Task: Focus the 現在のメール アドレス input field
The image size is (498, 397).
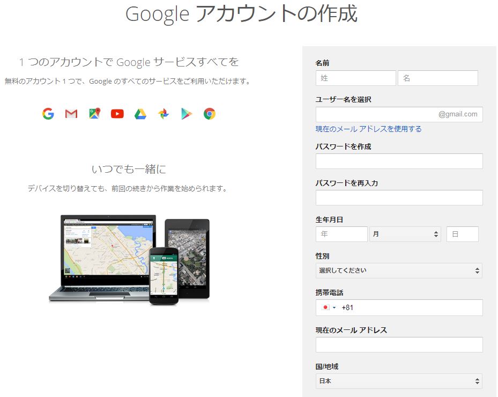Action: tap(399, 344)
